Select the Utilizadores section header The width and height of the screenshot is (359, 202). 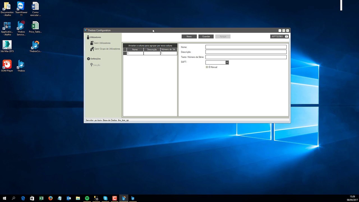click(x=94, y=37)
